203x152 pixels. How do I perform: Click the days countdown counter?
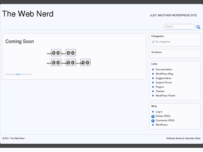(x=71, y=53)
